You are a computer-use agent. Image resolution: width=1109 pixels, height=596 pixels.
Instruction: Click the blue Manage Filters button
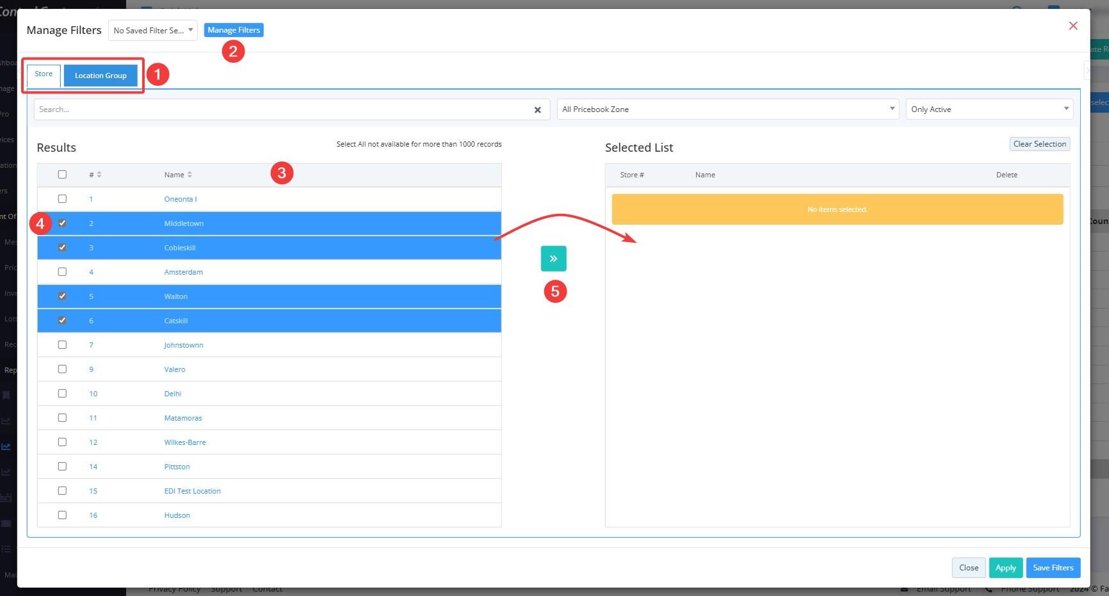[234, 30]
